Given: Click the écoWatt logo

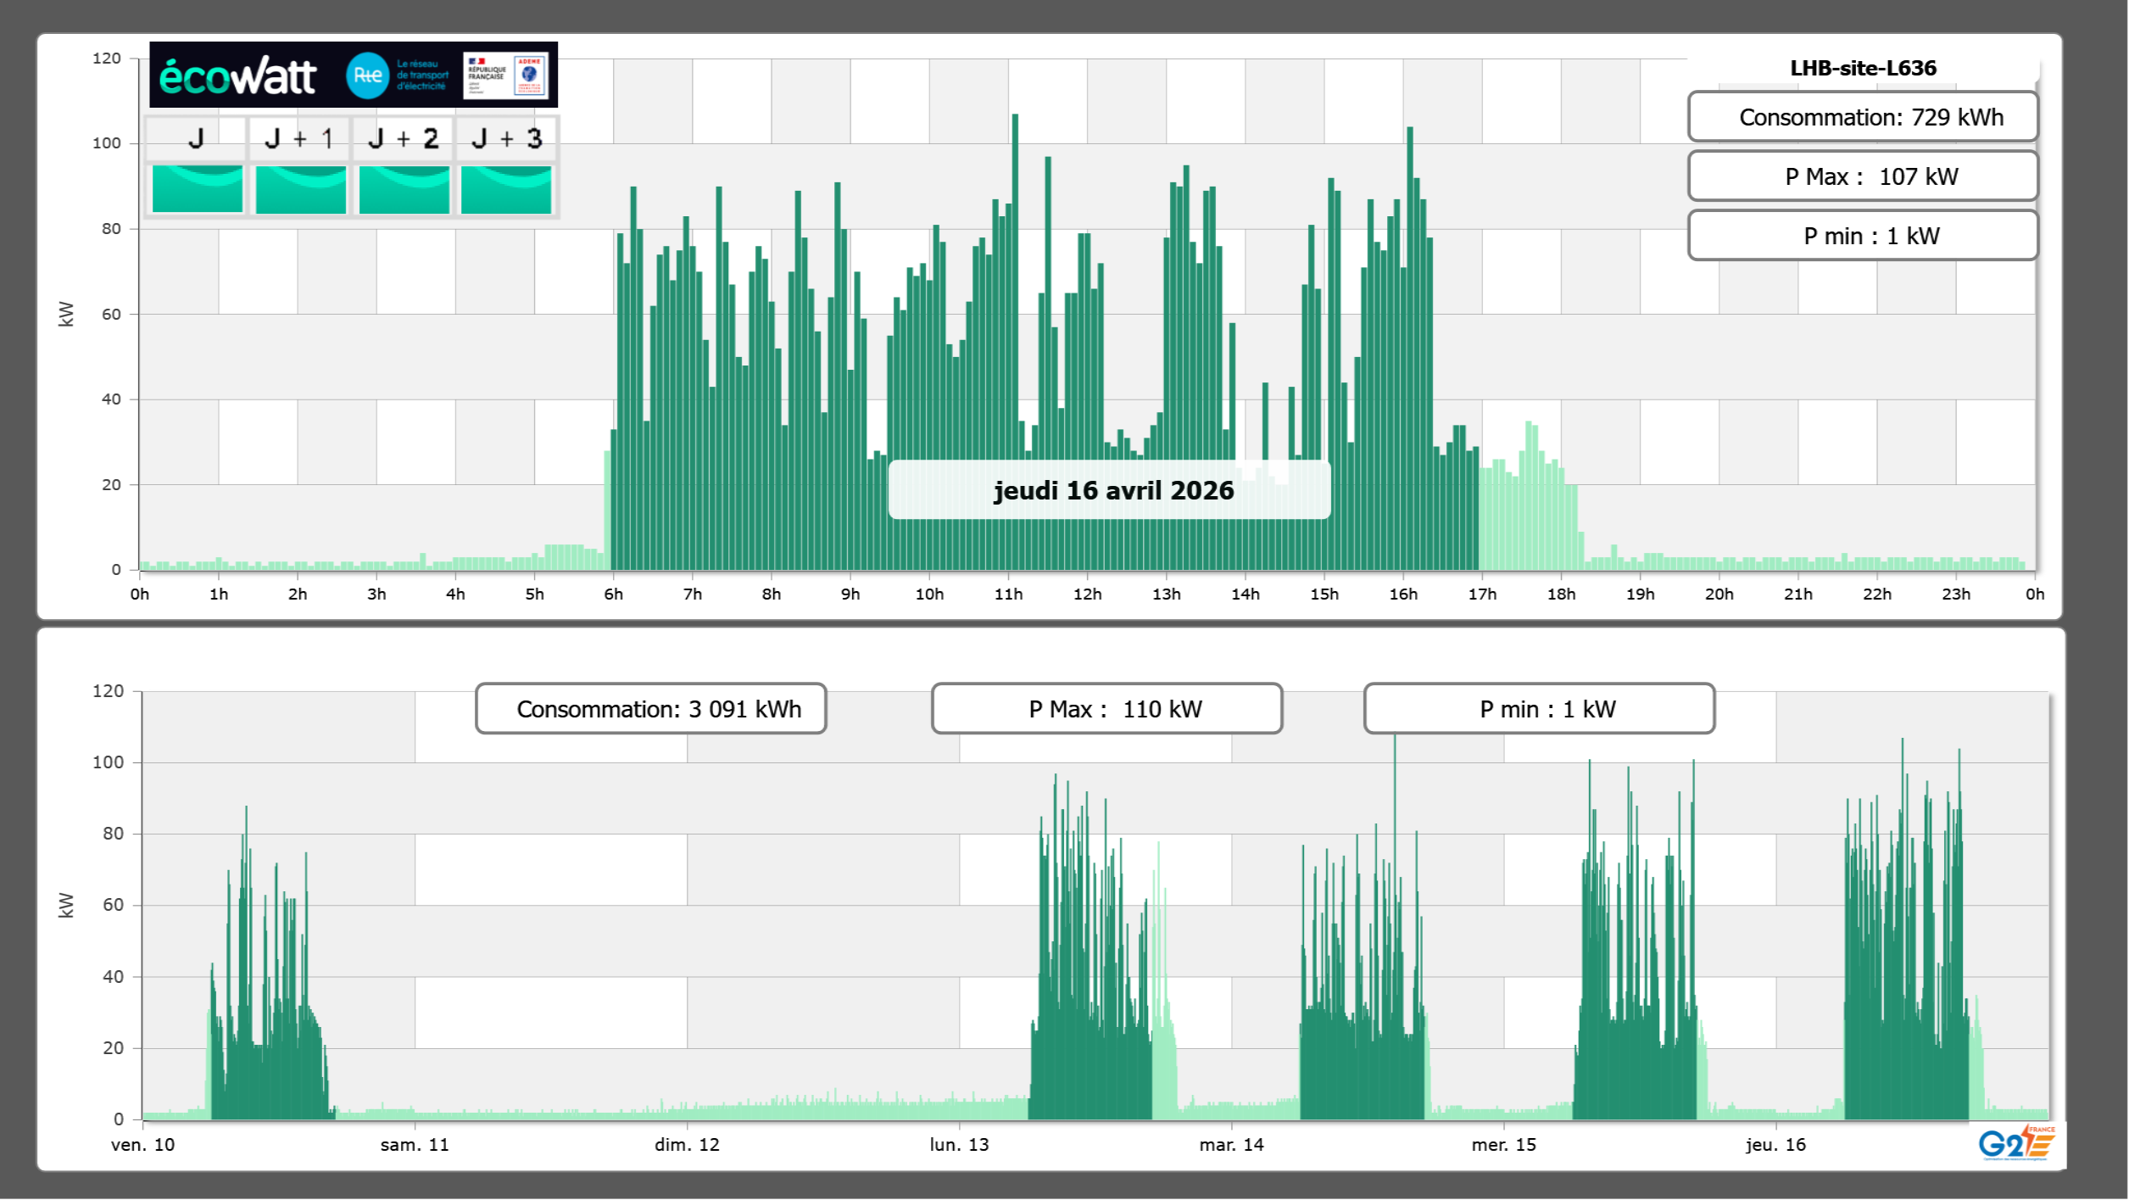Looking at the screenshot, I should [237, 76].
